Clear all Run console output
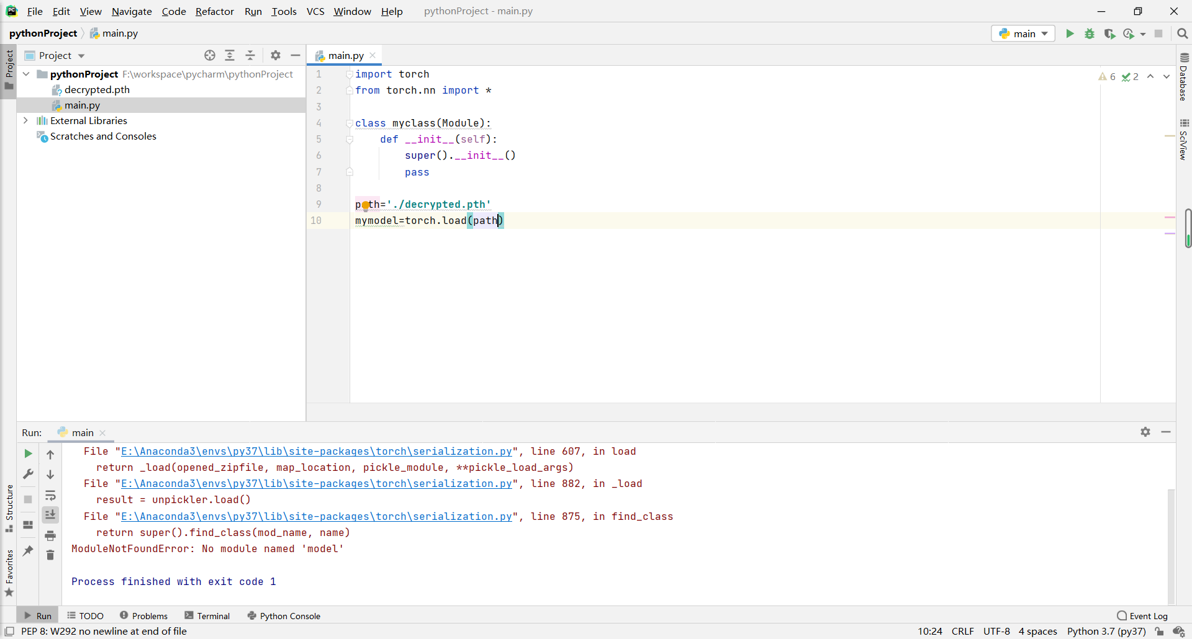1192x639 pixels. (x=50, y=555)
